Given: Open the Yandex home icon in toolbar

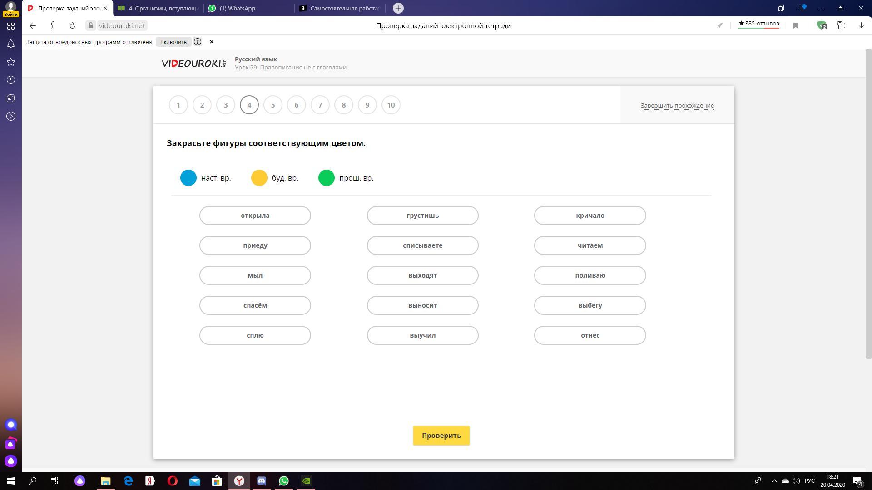Looking at the screenshot, I should [53, 26].
